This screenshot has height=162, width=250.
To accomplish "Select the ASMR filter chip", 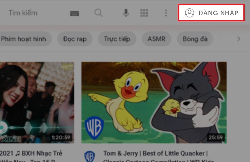I will point(157,39).
